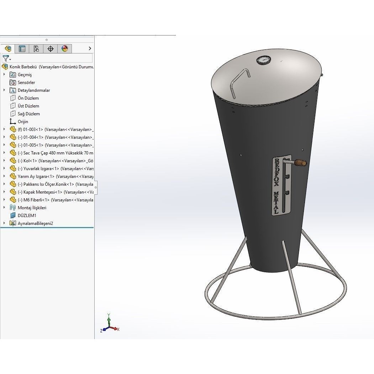The image size is (374, 374).
Task: Click the barbecue lid thermometer gauge
Action: coord(264,60)
